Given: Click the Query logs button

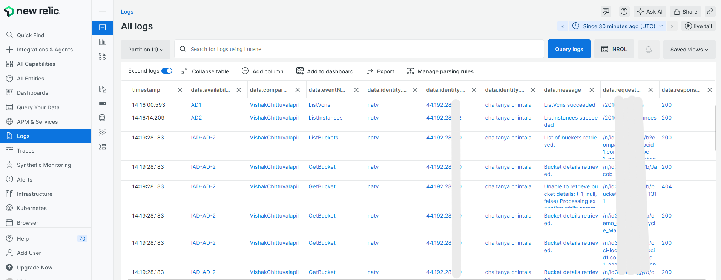Looking at the screenshot, I should [x=569, y=49].
